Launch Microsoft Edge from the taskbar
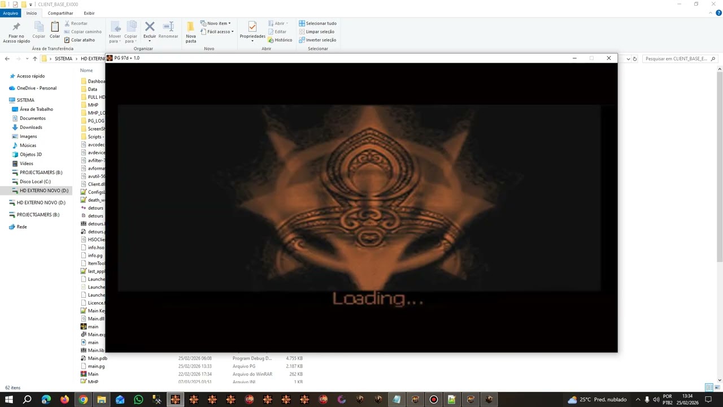This screenshot has height=407, width=723. tap(46, 400)
